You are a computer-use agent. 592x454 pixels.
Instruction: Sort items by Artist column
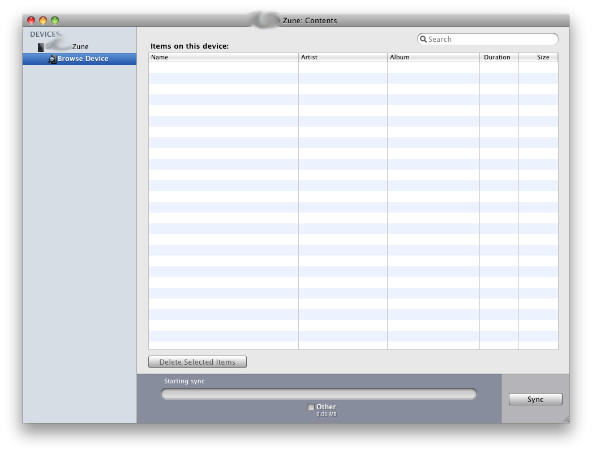(343, 57)
